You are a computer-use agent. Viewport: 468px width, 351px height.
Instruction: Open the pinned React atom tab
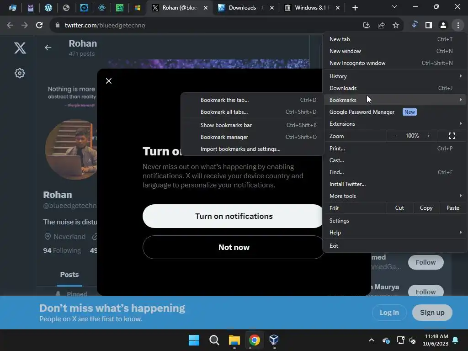[x=102, y=8]
